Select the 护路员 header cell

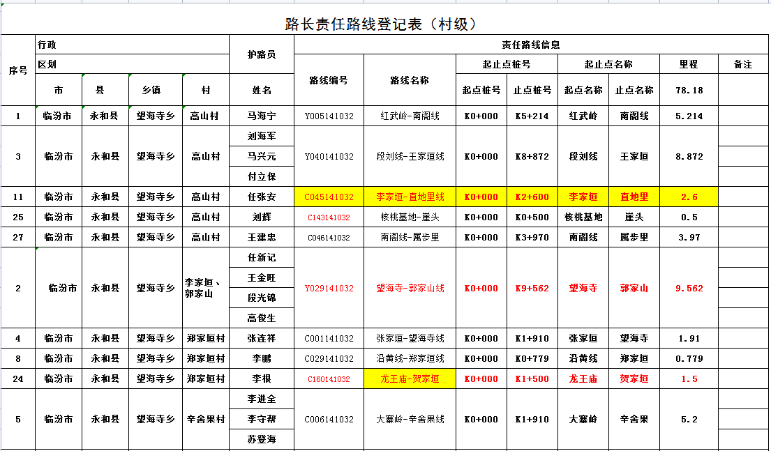(x=262, y=54)
